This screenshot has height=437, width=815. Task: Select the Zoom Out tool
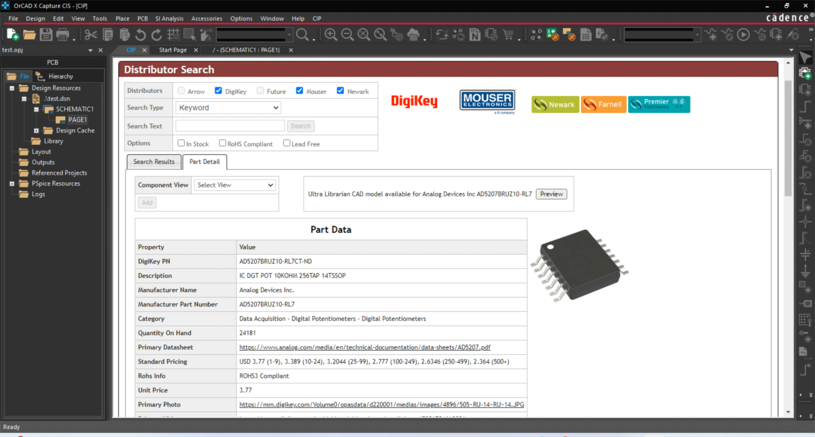coord(346,34)
